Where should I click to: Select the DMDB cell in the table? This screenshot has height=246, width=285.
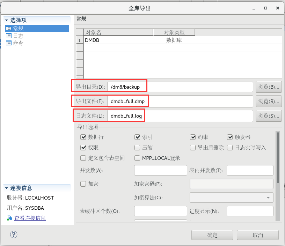tap(118, 40)
